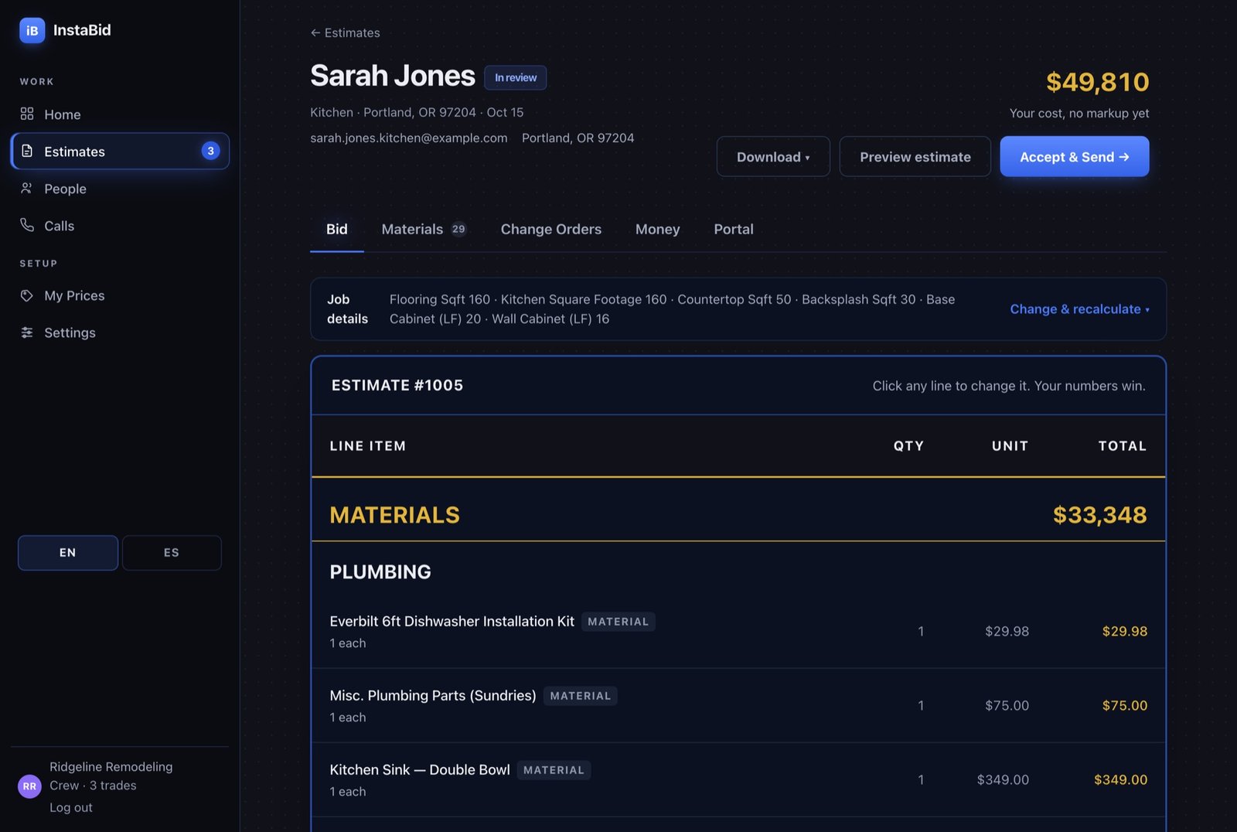Click the $349.00 unit price
1237x832 pixels.
(1003, 779)
